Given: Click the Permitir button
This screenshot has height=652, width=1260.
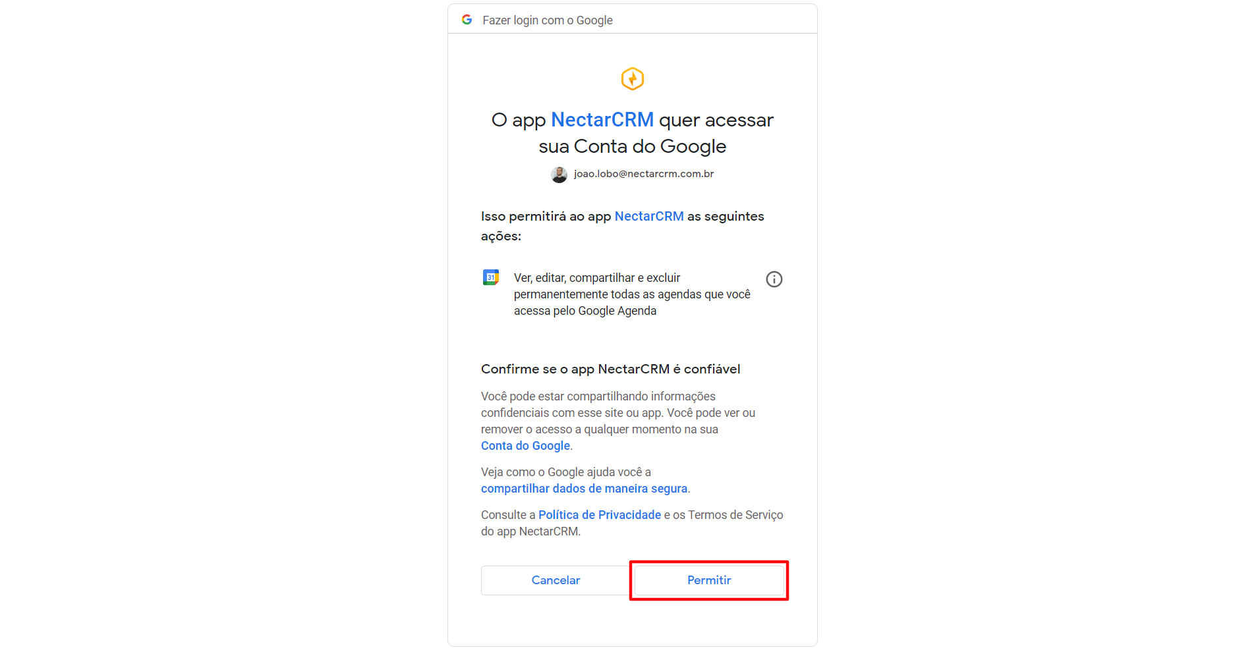Looking at the screenshot, I should pos(709,580).
